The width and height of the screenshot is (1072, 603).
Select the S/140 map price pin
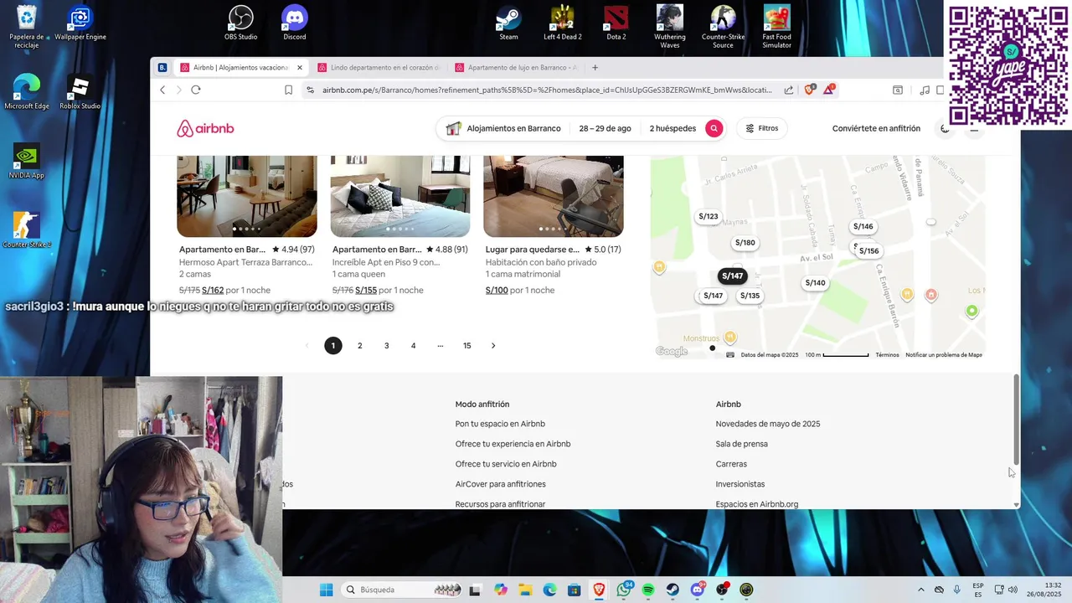coord(815,283)
